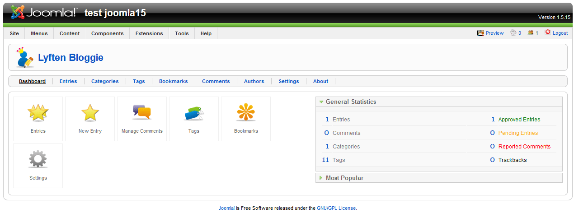Click the logged-in users icon showing 1
This screenshot has width=574, height=222.
click(x=530, y=33)
